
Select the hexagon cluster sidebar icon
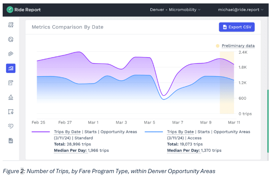[x=11, y=54]
